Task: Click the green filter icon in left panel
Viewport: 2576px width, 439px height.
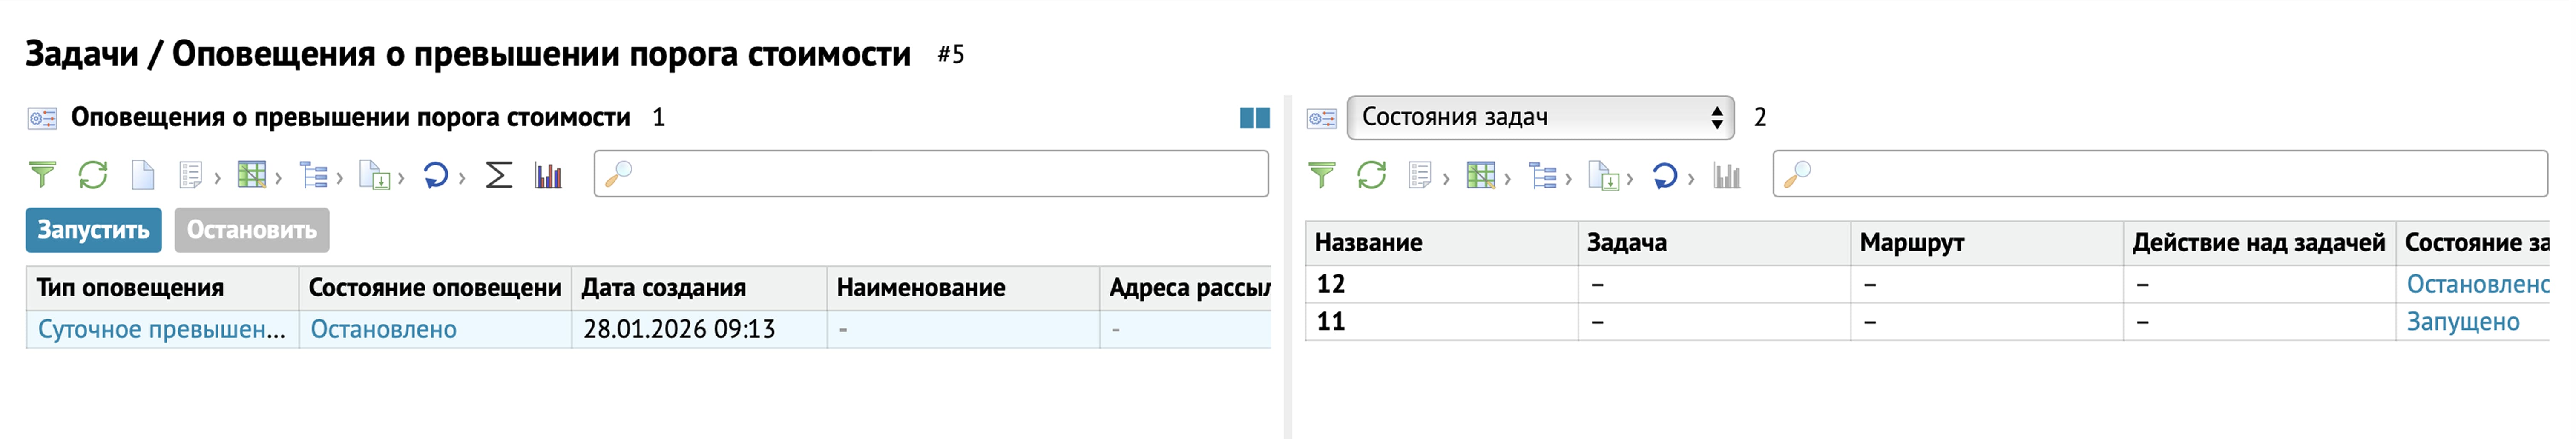Action: pos(42,176)
